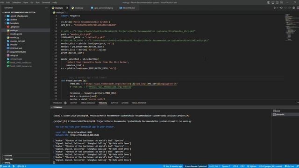Toggle primary side bar layout icon
This screenshot has width=299, height=168.
pos(269,2)
